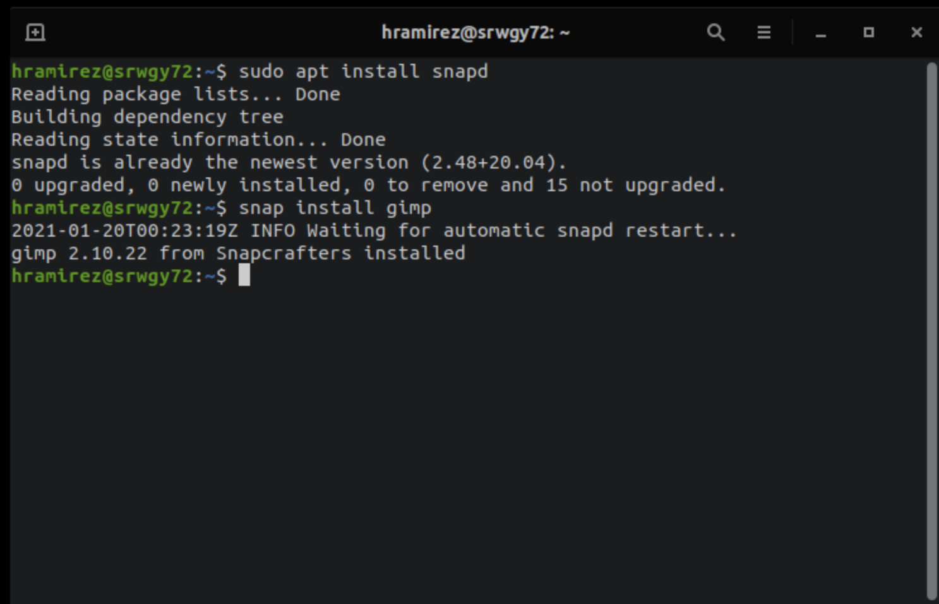Click the window title hramirez@srwgy72: ~
Image resolution: width=939 pixels, height=604 pixels.
[x=475, y=32]
